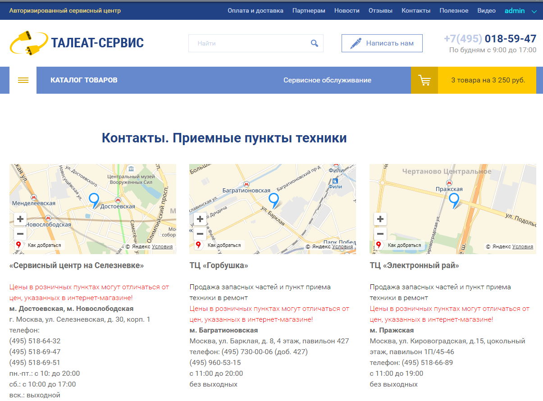This screenshot has width=543, height=401.
Task: Click location pin on Багратионовская map
Action: point(274,200)
